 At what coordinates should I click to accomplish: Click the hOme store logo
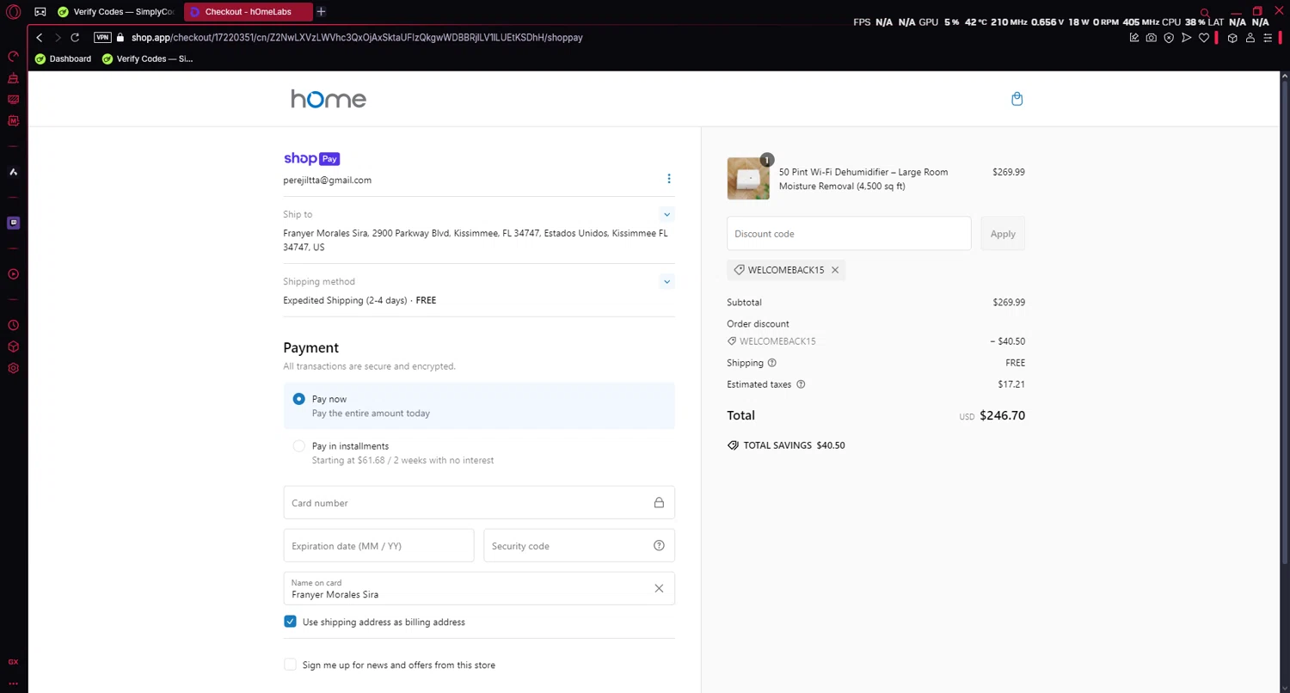329,99
